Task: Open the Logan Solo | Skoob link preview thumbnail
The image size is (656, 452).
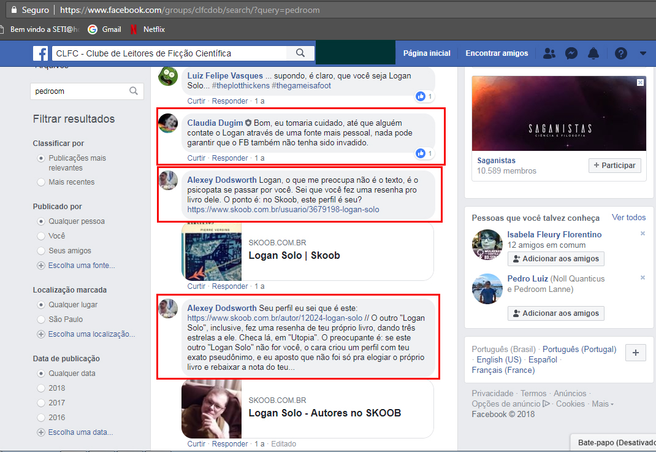Action: pos(212,251)
